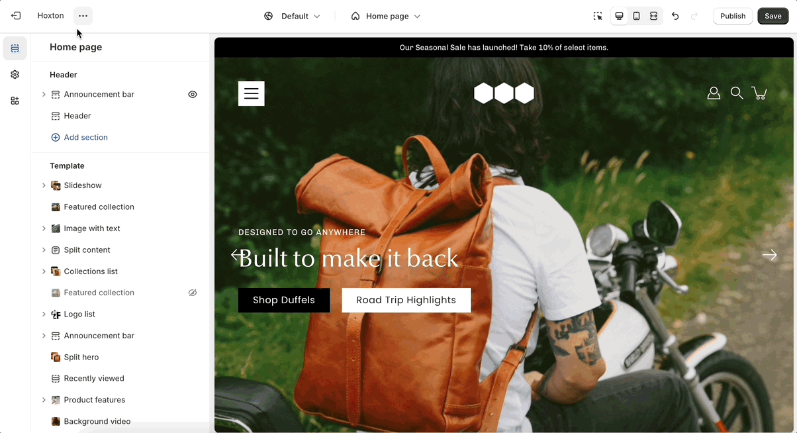Open the Home page template dropdown
This screenshot has height=433, width=797.
pyautogui.click(x=386, y=16)
